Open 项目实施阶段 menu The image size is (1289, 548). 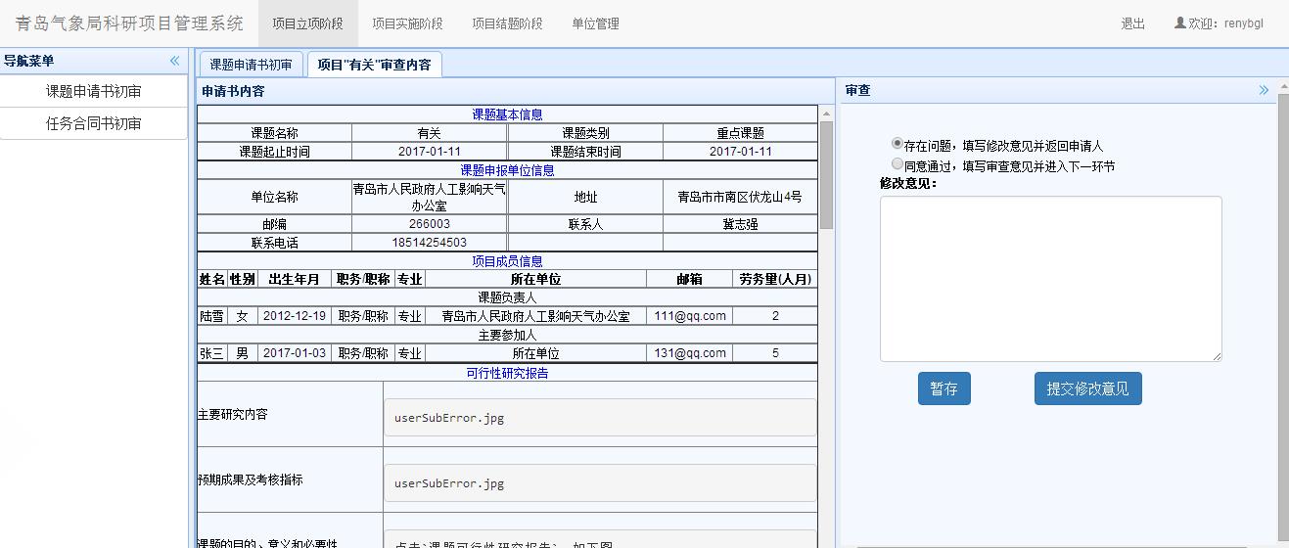click(x=407, y=23)
